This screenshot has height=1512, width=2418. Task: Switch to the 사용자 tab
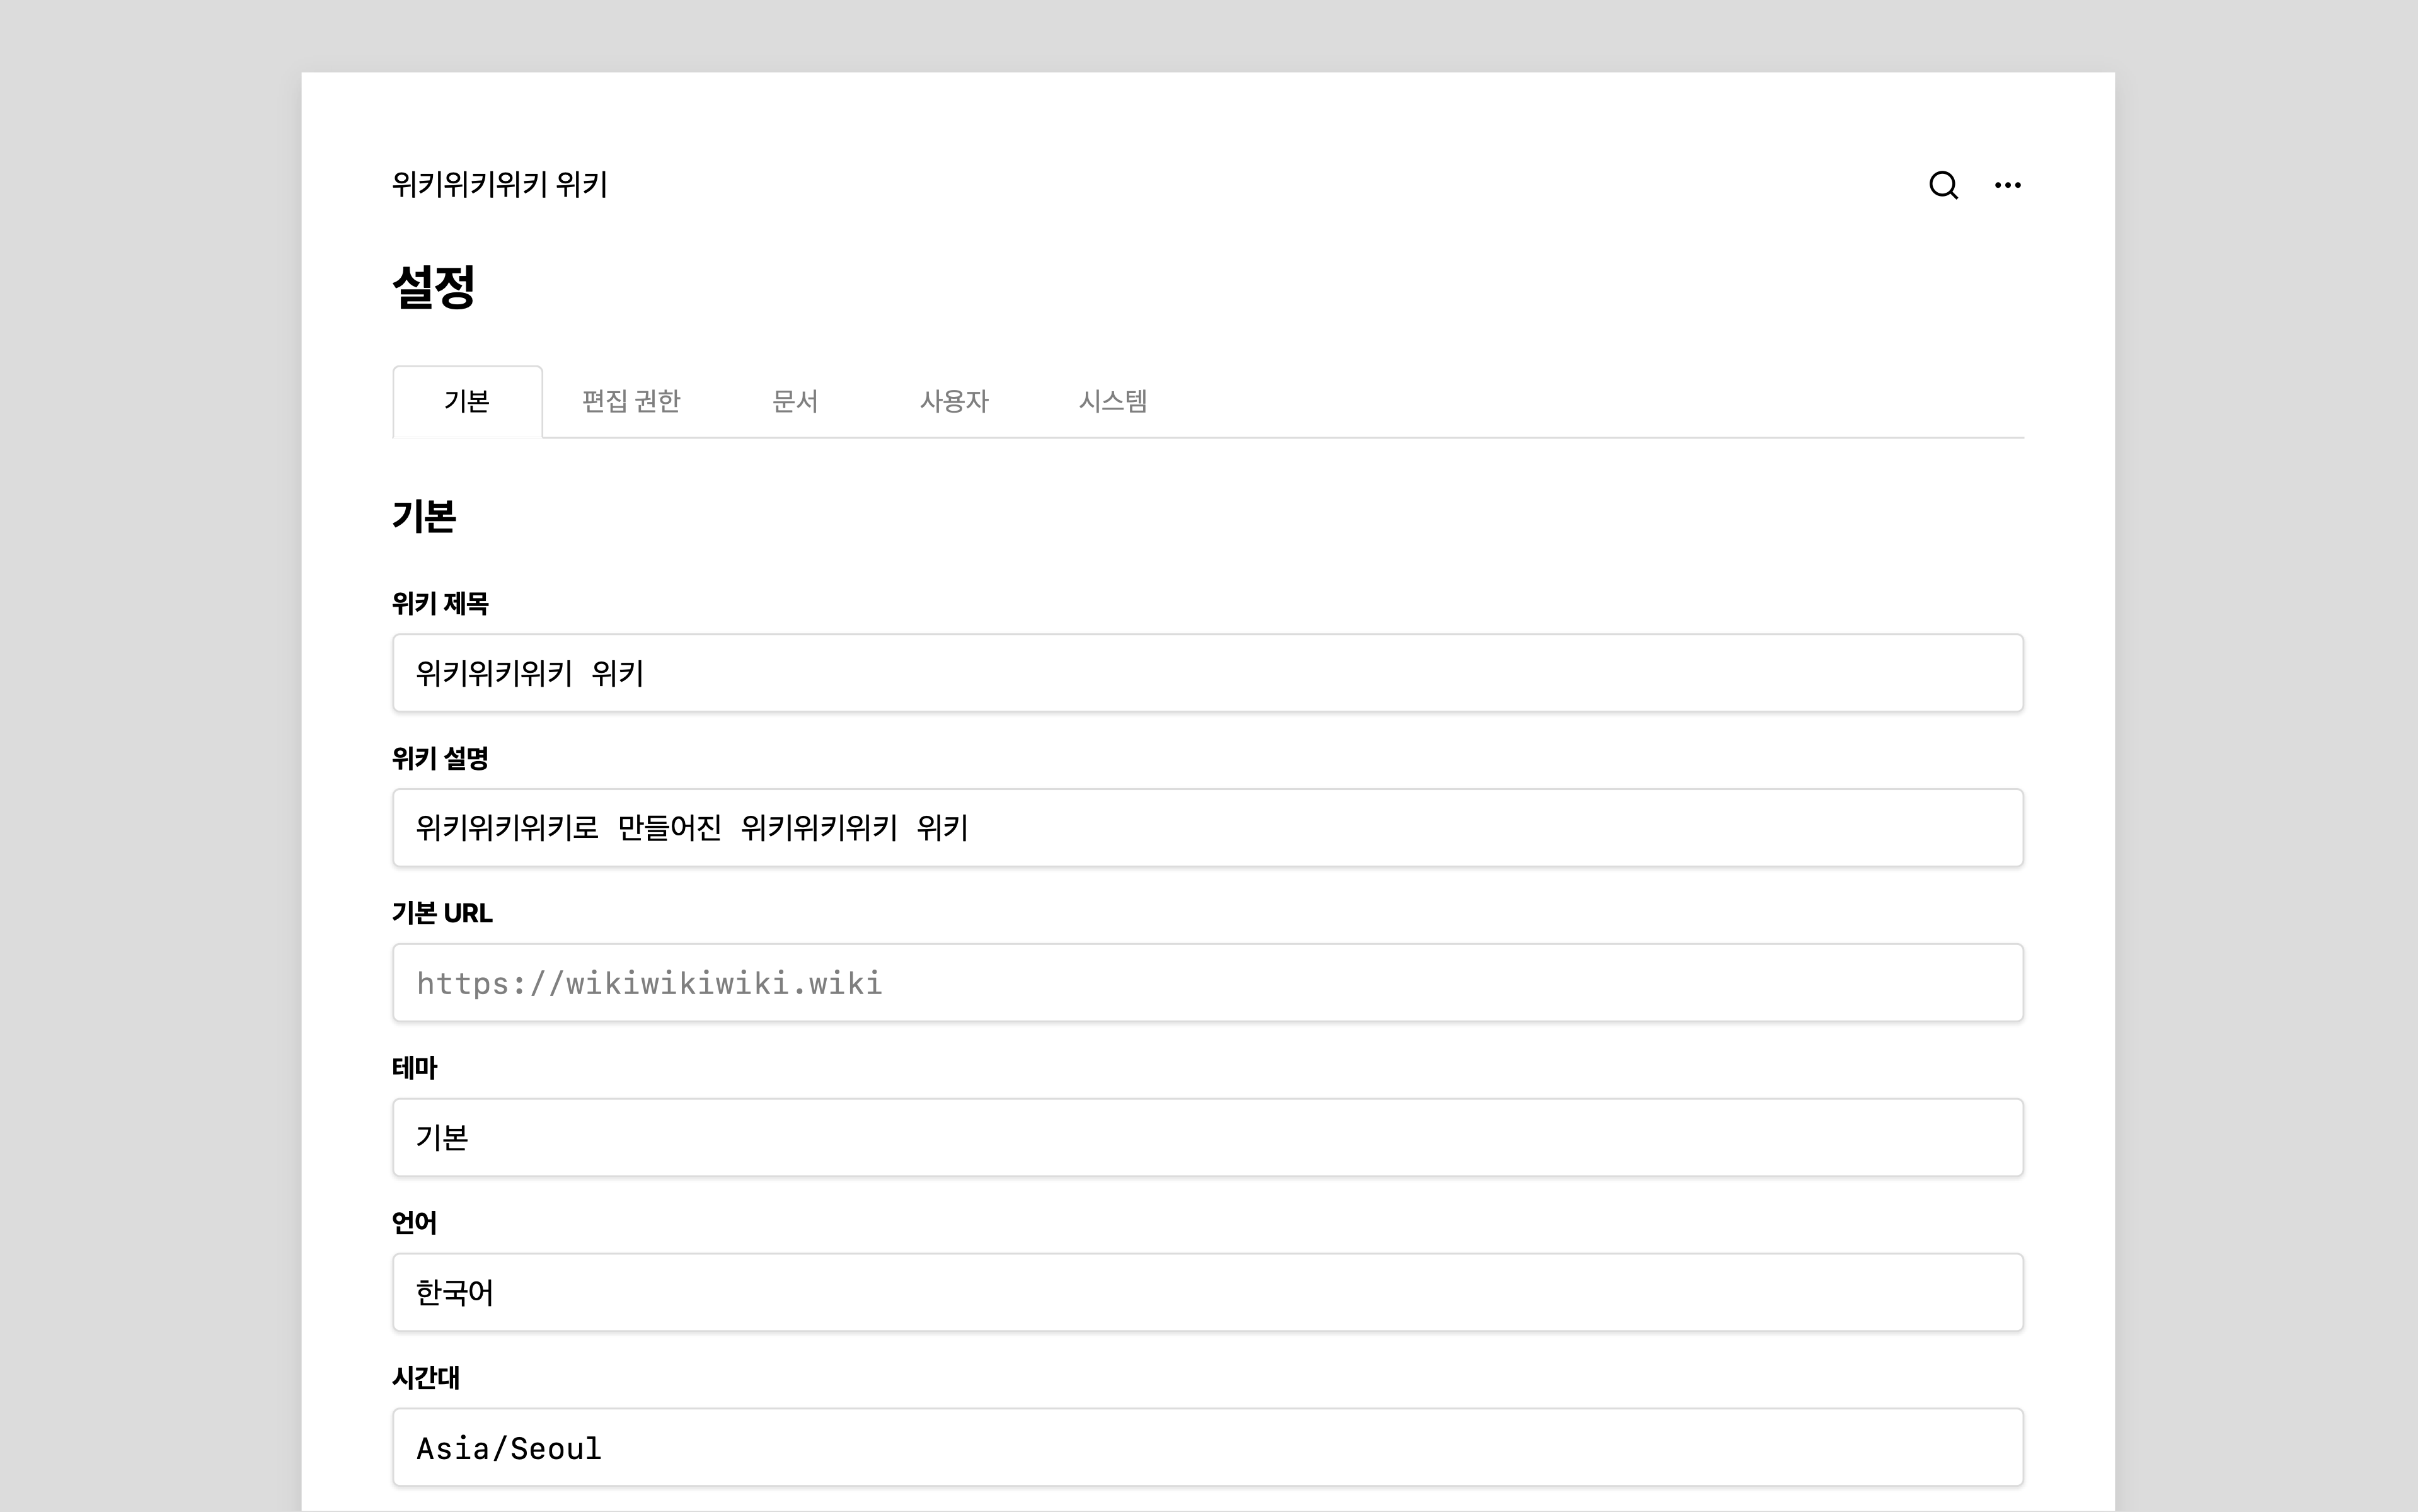tap(953, 402)
